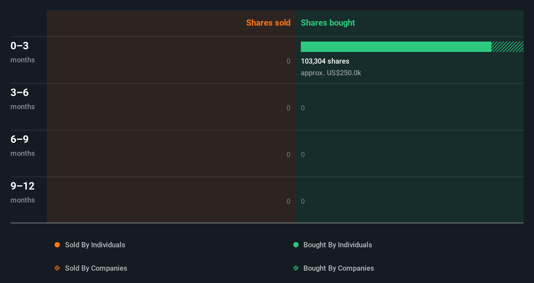534x283 pixels.
Task: Select the Sold By Companies legend label
Action: click(x=96, y=268)
